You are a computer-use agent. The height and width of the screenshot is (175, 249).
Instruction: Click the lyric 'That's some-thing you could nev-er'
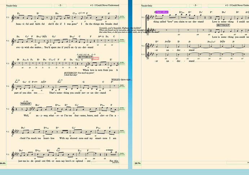click(69, 93)
